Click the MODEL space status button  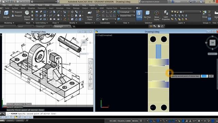[135, 121]
